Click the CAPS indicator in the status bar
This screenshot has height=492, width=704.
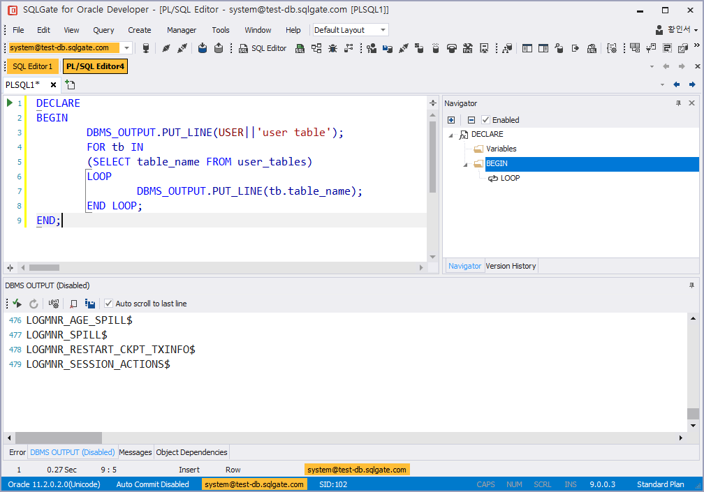coord(485,484)
